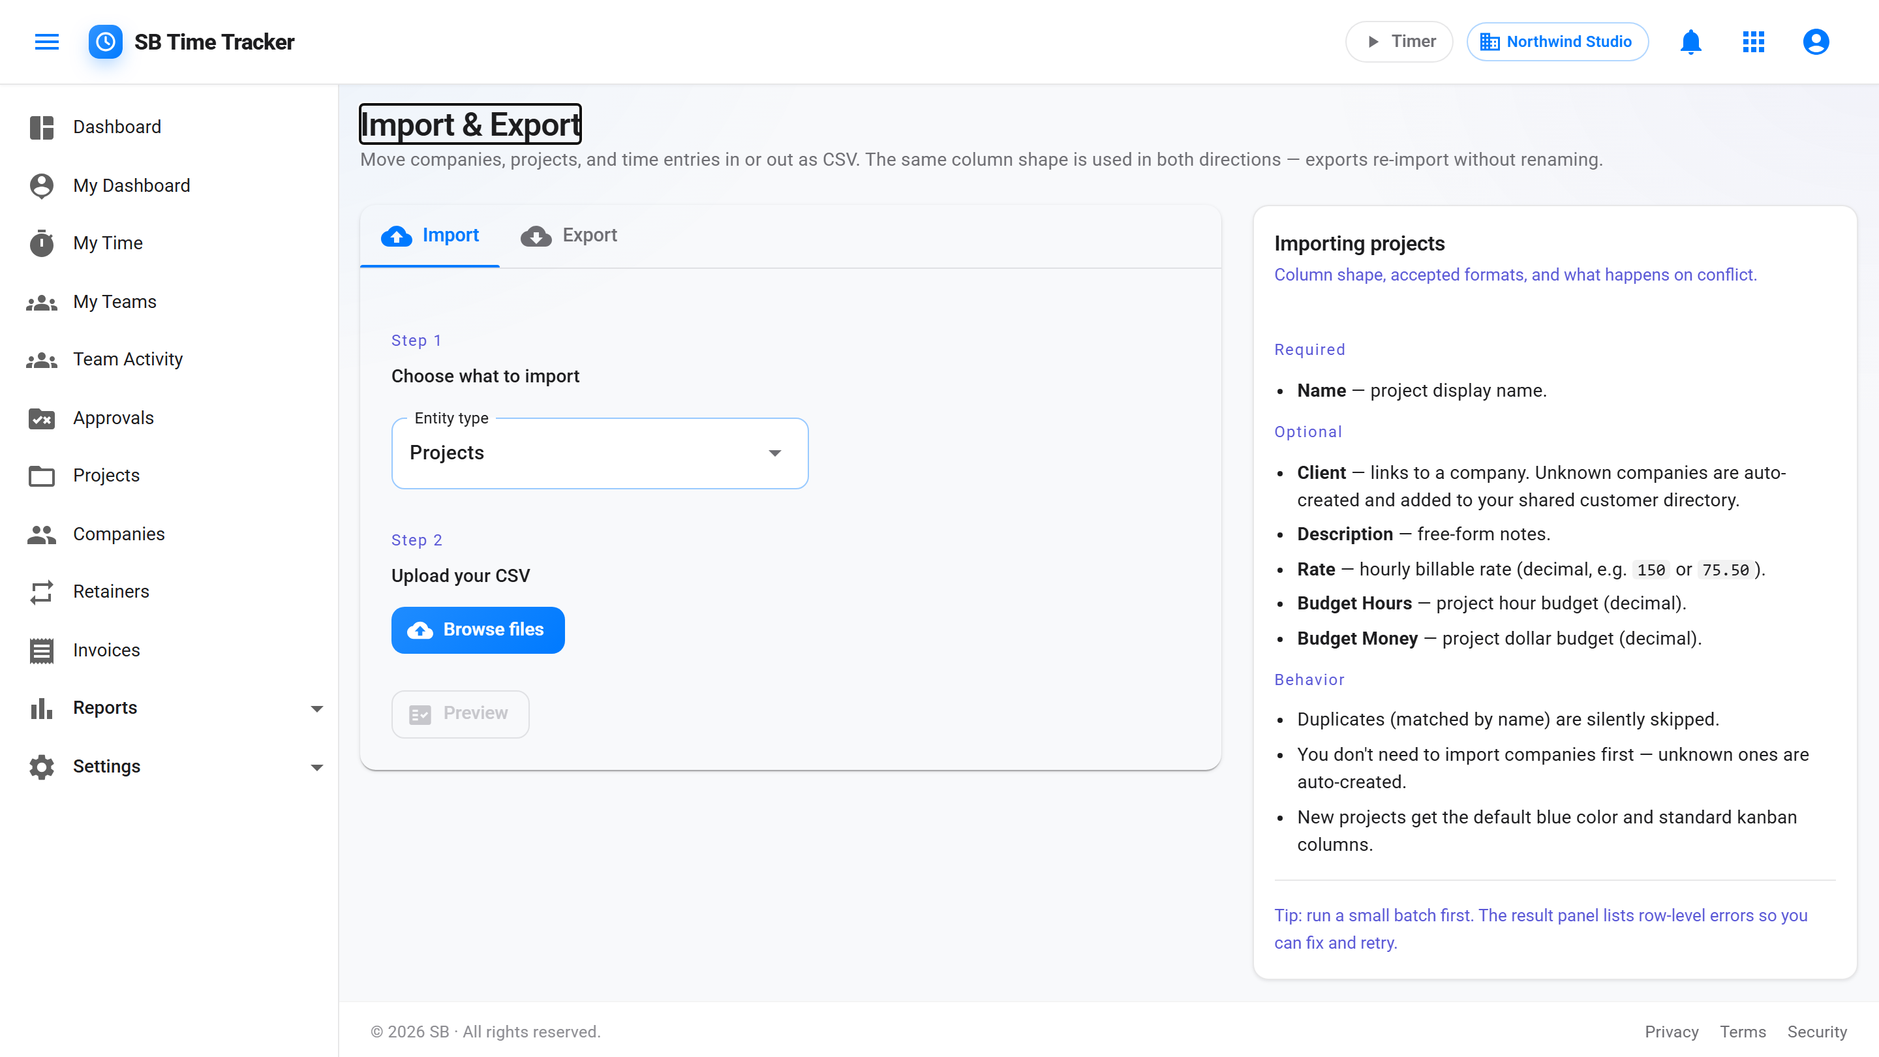This screenshot has width=1879, height=1057.
Task: Click the SB Time Tracker clock logo
Action: pos(106,42)
